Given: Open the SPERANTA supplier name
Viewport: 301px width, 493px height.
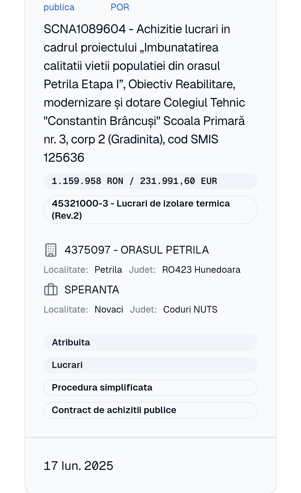Looking at the screenshot, I should pos(92,290).
